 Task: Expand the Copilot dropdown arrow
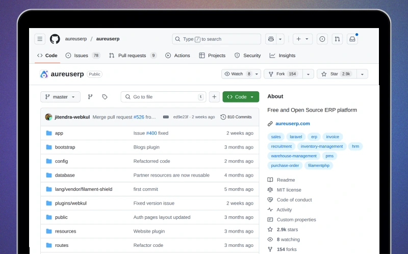pyautogui.click(x=280, y=39)
